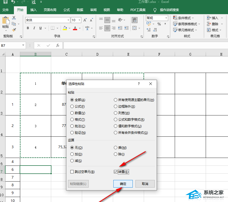Select the 数值(V) paste radio button
The height and width of the screenshot is (202, 228).
coord(72,113)
